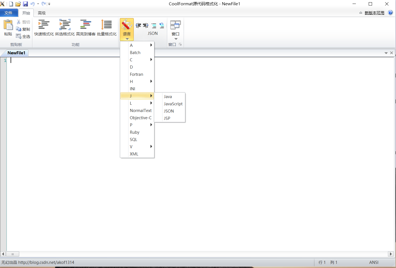Copy the selection (复制)
396x268 pixels.
[x=23, y=29]
